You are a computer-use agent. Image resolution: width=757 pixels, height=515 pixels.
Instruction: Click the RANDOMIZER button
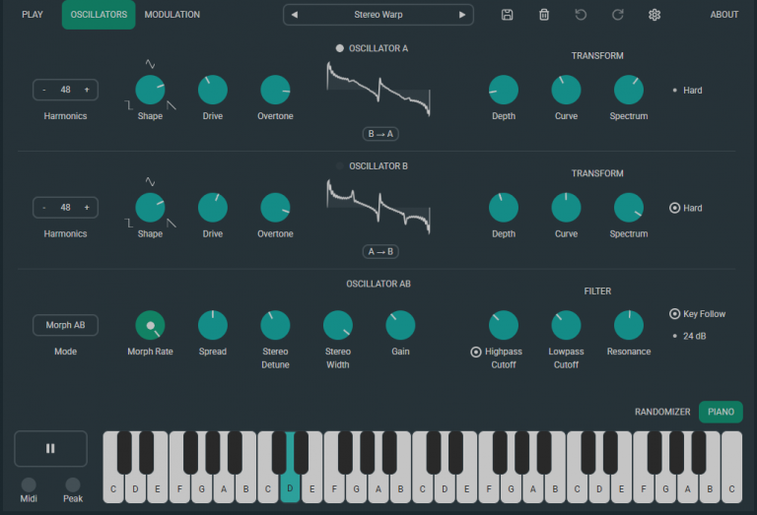coord(662,412)
